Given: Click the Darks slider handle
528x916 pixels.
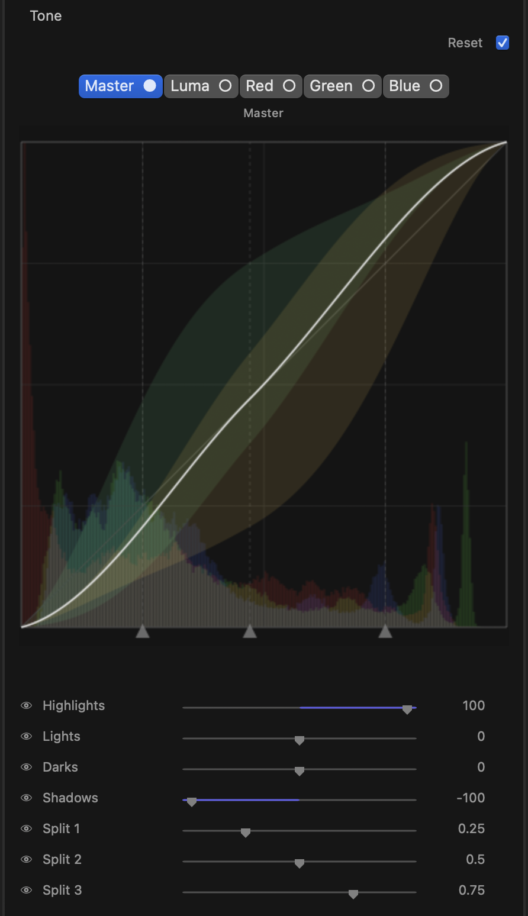Looking at the screenshot, I should [x=300, y=770].
